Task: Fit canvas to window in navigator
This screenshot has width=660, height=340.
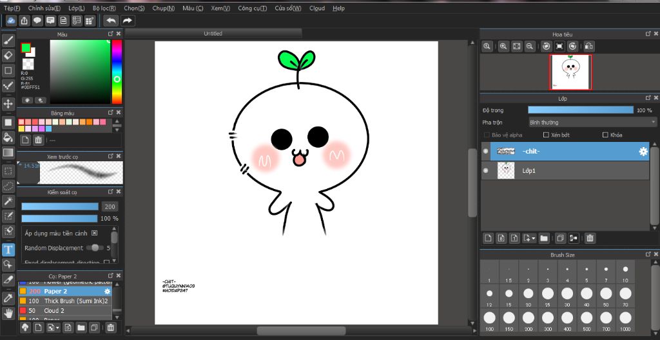Action: click(516, 46)
